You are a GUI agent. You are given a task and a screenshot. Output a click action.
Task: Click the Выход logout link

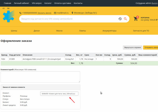pyautogui.click(x=155, y=3)
